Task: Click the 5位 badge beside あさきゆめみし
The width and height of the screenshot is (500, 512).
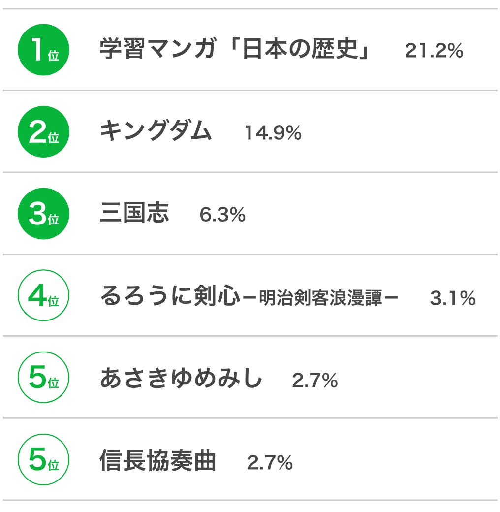Action: [43, 377]
